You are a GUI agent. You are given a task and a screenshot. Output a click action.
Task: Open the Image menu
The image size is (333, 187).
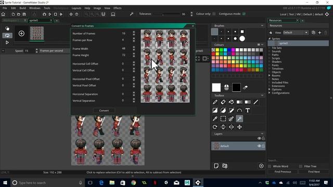point(97,8)
